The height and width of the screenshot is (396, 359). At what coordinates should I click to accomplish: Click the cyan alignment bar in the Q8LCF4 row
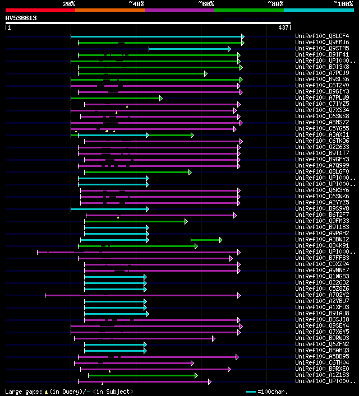click(158, 36)
